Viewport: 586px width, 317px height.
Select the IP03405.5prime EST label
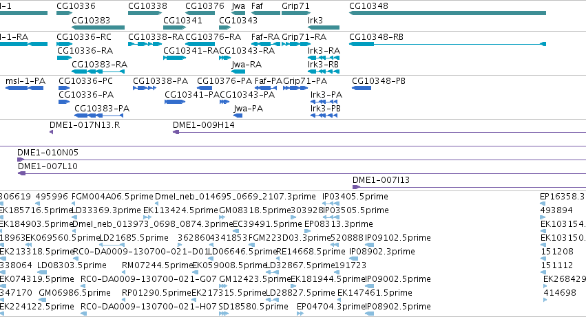355,197
